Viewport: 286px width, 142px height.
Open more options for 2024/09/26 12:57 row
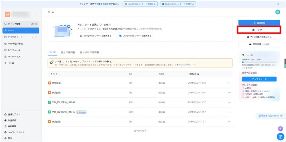click(230, 112)
